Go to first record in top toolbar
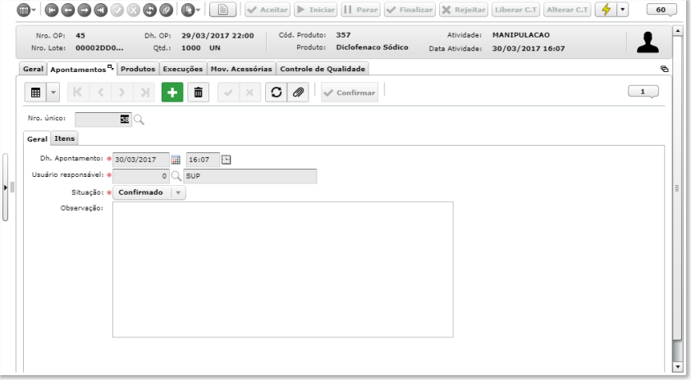 pyautogui.click(x=52, y=10)
